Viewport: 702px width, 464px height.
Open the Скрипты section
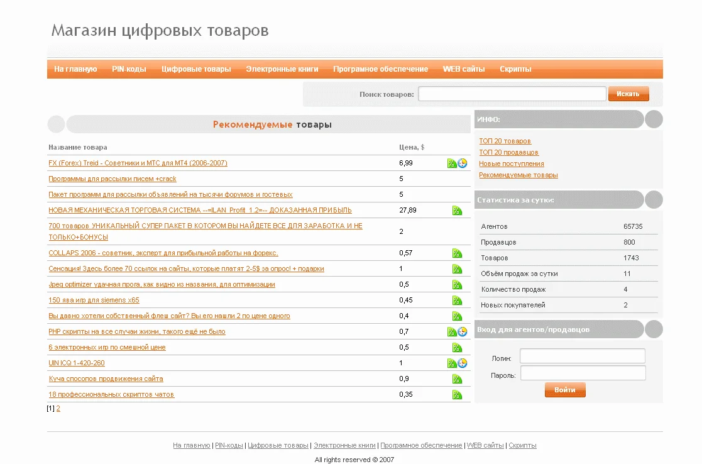[514, 69]
